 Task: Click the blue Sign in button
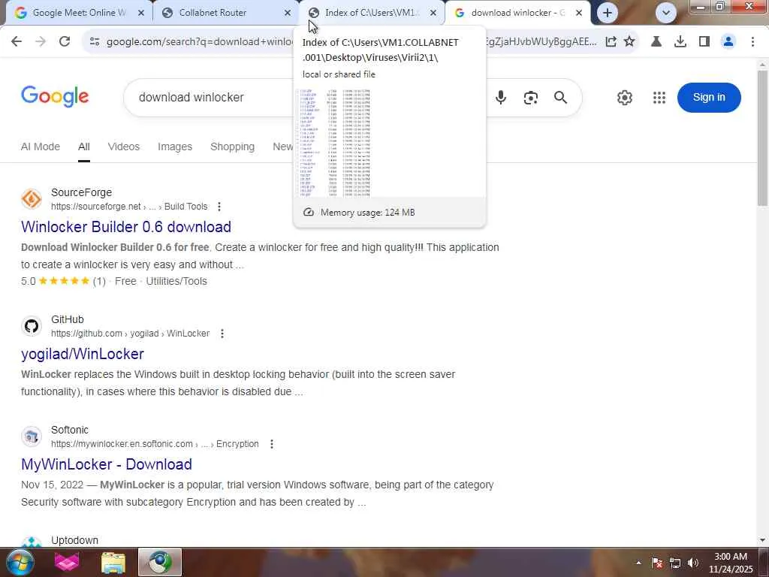[709, 97]
